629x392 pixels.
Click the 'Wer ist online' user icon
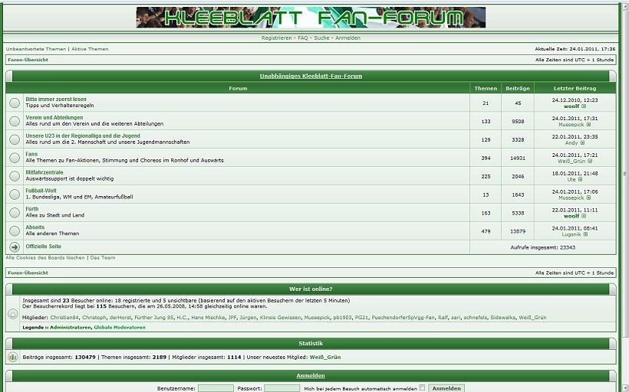(x=13, y=314)
